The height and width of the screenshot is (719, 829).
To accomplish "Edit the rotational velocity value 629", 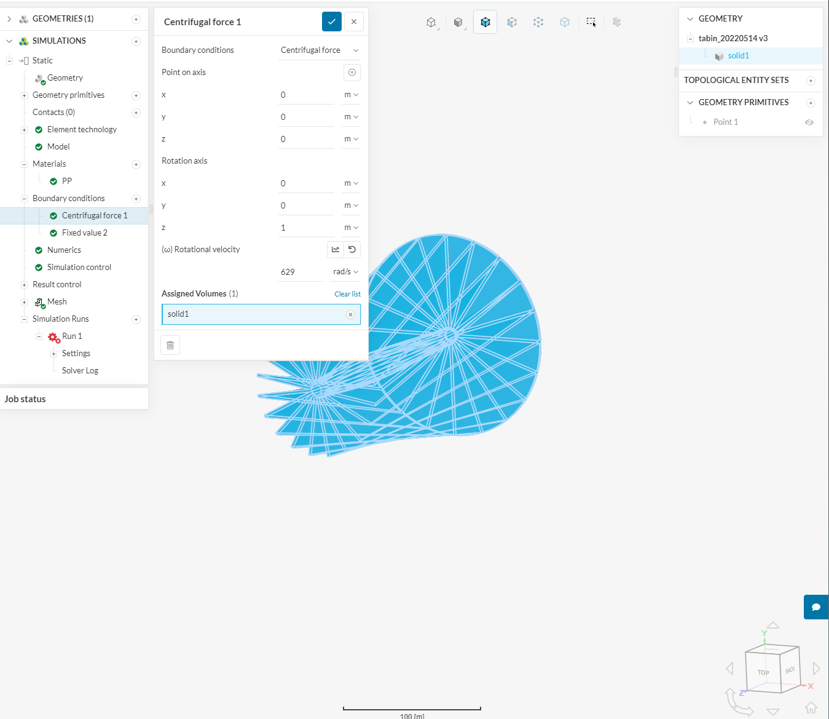I will [301, 272].
